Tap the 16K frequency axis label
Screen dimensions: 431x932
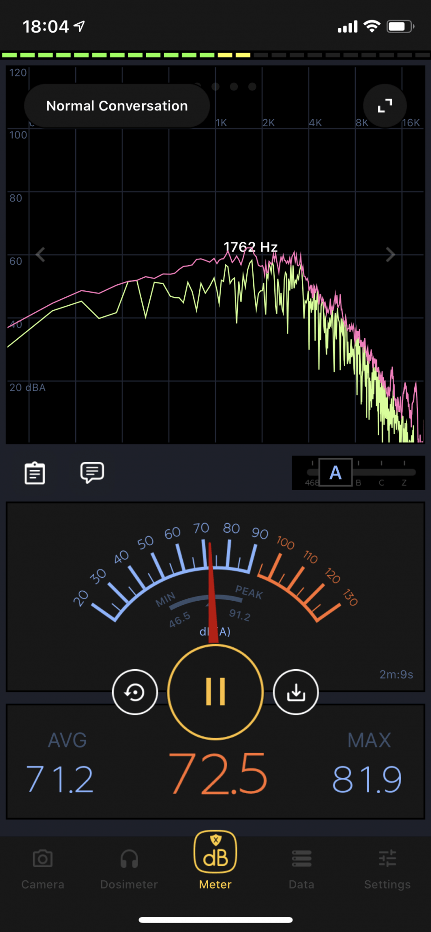(x=411, y=123)
